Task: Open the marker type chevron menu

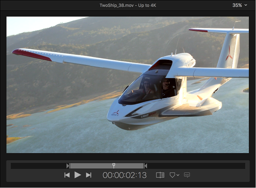Action: click(x=178, y=175)
